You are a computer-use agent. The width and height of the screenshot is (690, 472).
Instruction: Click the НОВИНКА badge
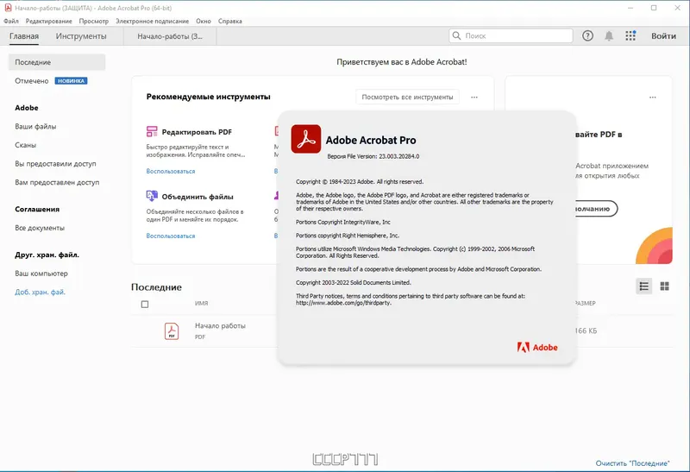pyautogui.click(x=71, y=81)
